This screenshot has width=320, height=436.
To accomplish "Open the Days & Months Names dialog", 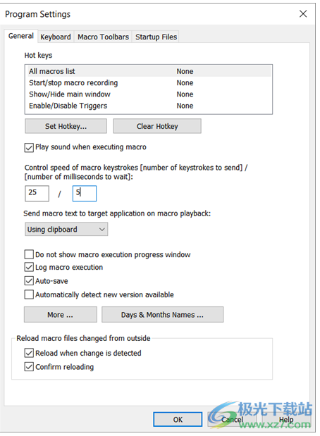I will click(x=163, y=315).
